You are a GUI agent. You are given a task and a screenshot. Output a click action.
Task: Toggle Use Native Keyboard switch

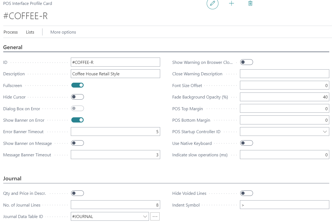(x=246, y=143)
